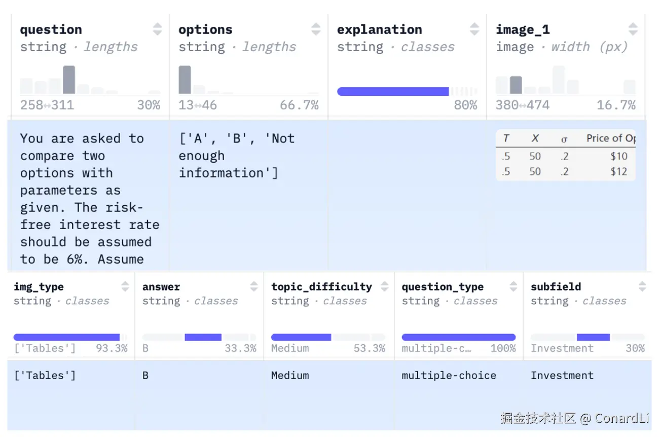Sort image_1 by width using its sort icon
661x437 pixels.
pos(633,29)
